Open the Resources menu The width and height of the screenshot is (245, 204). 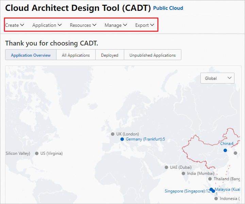coord(83,25)
